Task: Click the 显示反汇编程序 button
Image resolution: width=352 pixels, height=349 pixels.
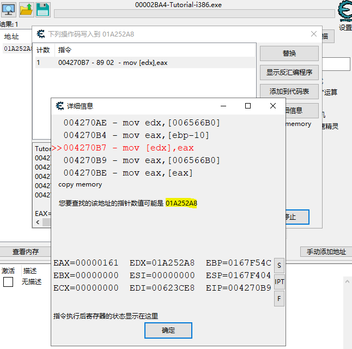Action: [289, 73]
